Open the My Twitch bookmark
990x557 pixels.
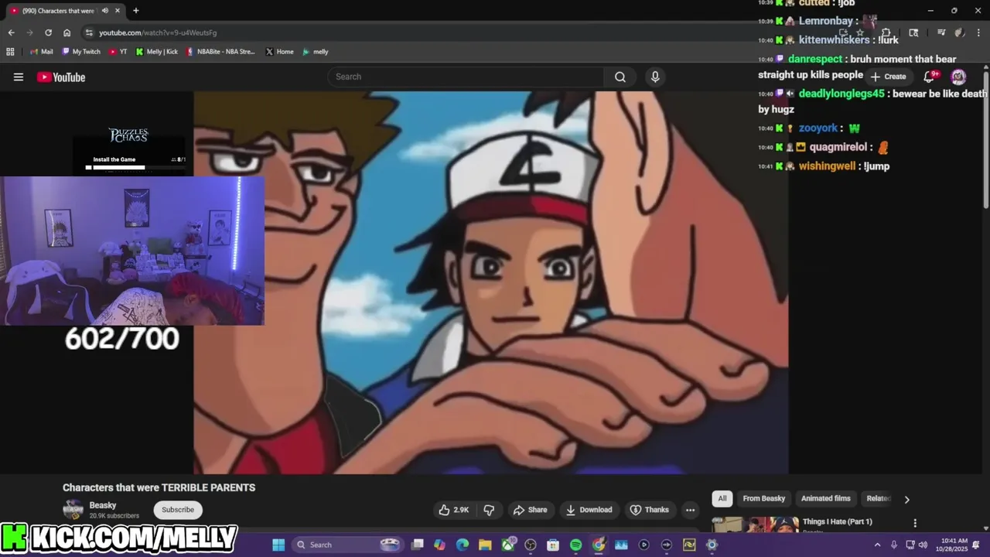pos(80,52)
